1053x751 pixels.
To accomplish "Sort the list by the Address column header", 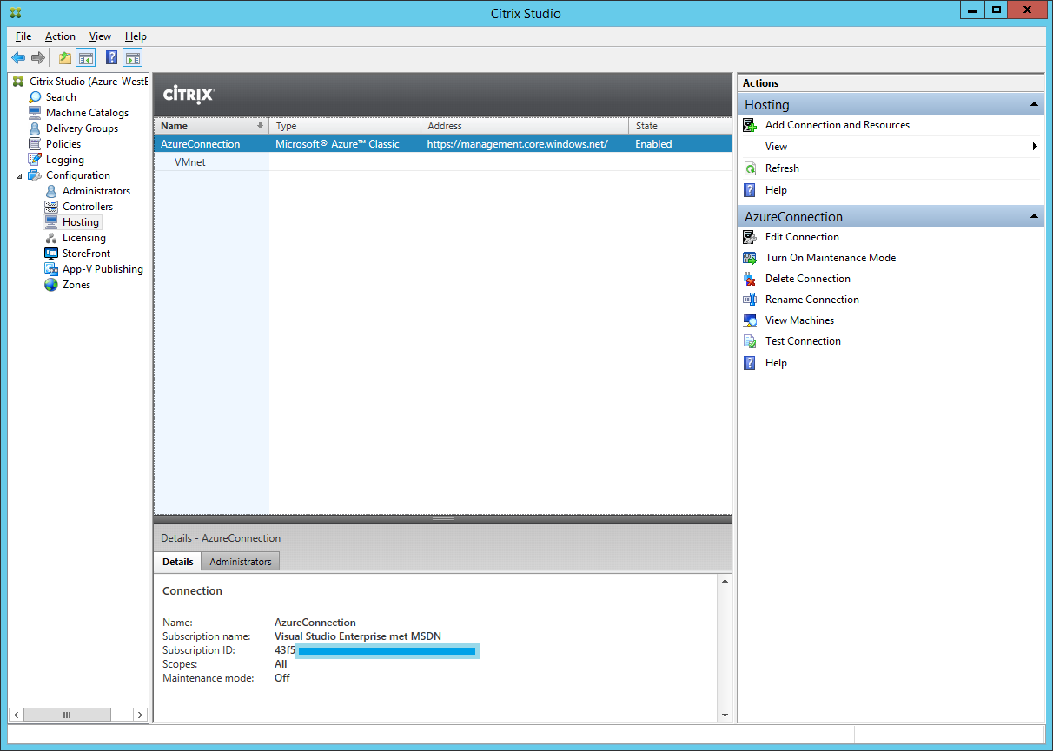I will click(x=525, y=126).
